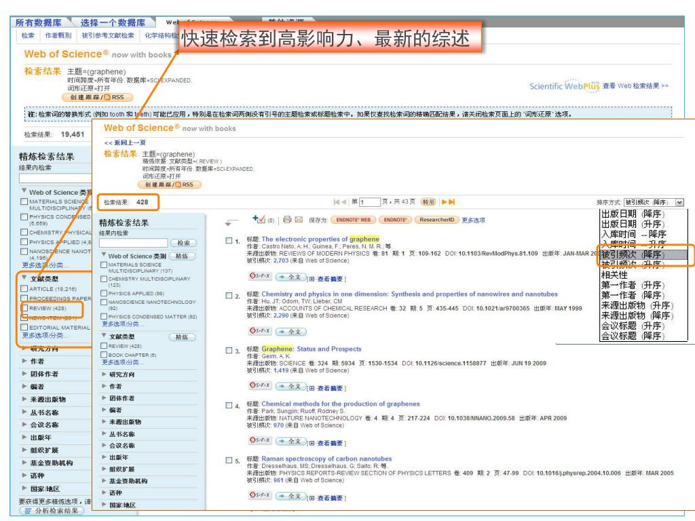This screenshot has width=695, height=521.
Task: Click 转至 go-to-page button
Action: pos(428,202)
